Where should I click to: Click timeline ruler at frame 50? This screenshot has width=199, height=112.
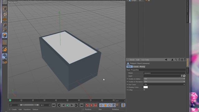(67, 100)
